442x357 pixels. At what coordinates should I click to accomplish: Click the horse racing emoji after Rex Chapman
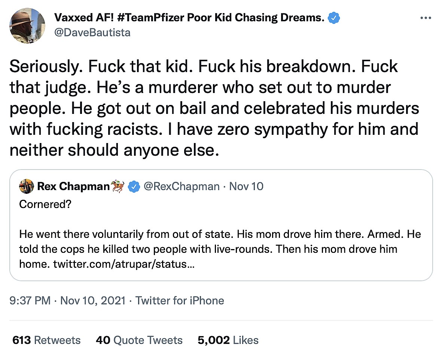tap(118, 186)
